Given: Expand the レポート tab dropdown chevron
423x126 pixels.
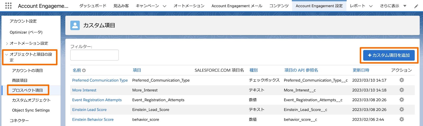Looking at the screenshot, I should click(x=371, y=6).
